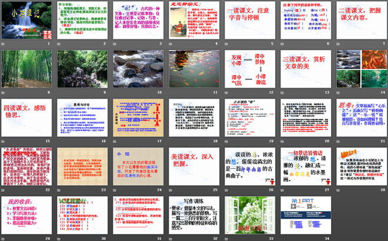Select slide 17 tan background diagram
Screen dimensions: 388x241
pyautogui.click(x=138, y=118)
